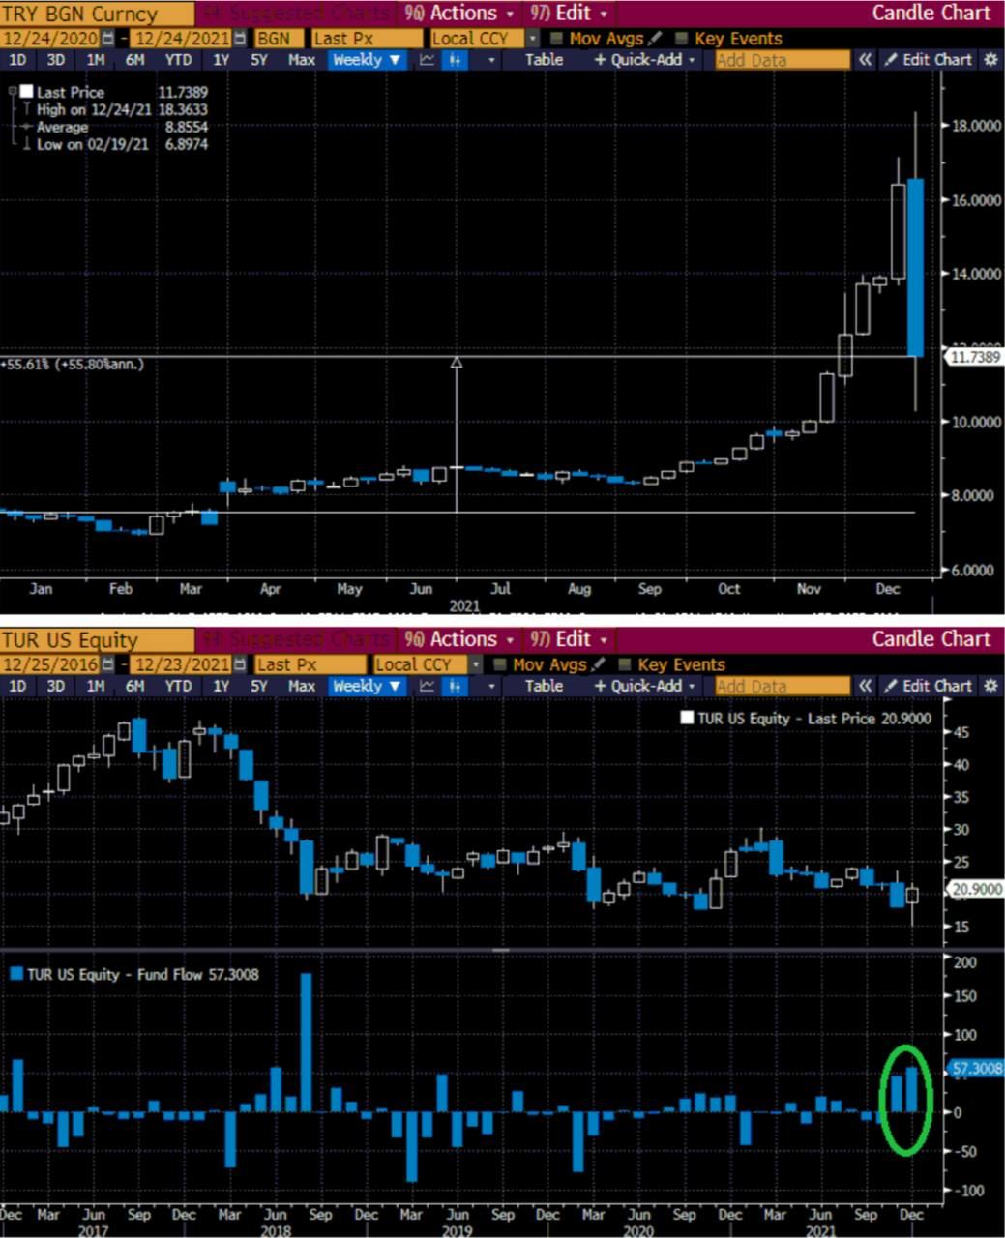Screen dimensions: 1005x1238
Task: Click 20.9000 price axis label
Action: click(976, 889)
